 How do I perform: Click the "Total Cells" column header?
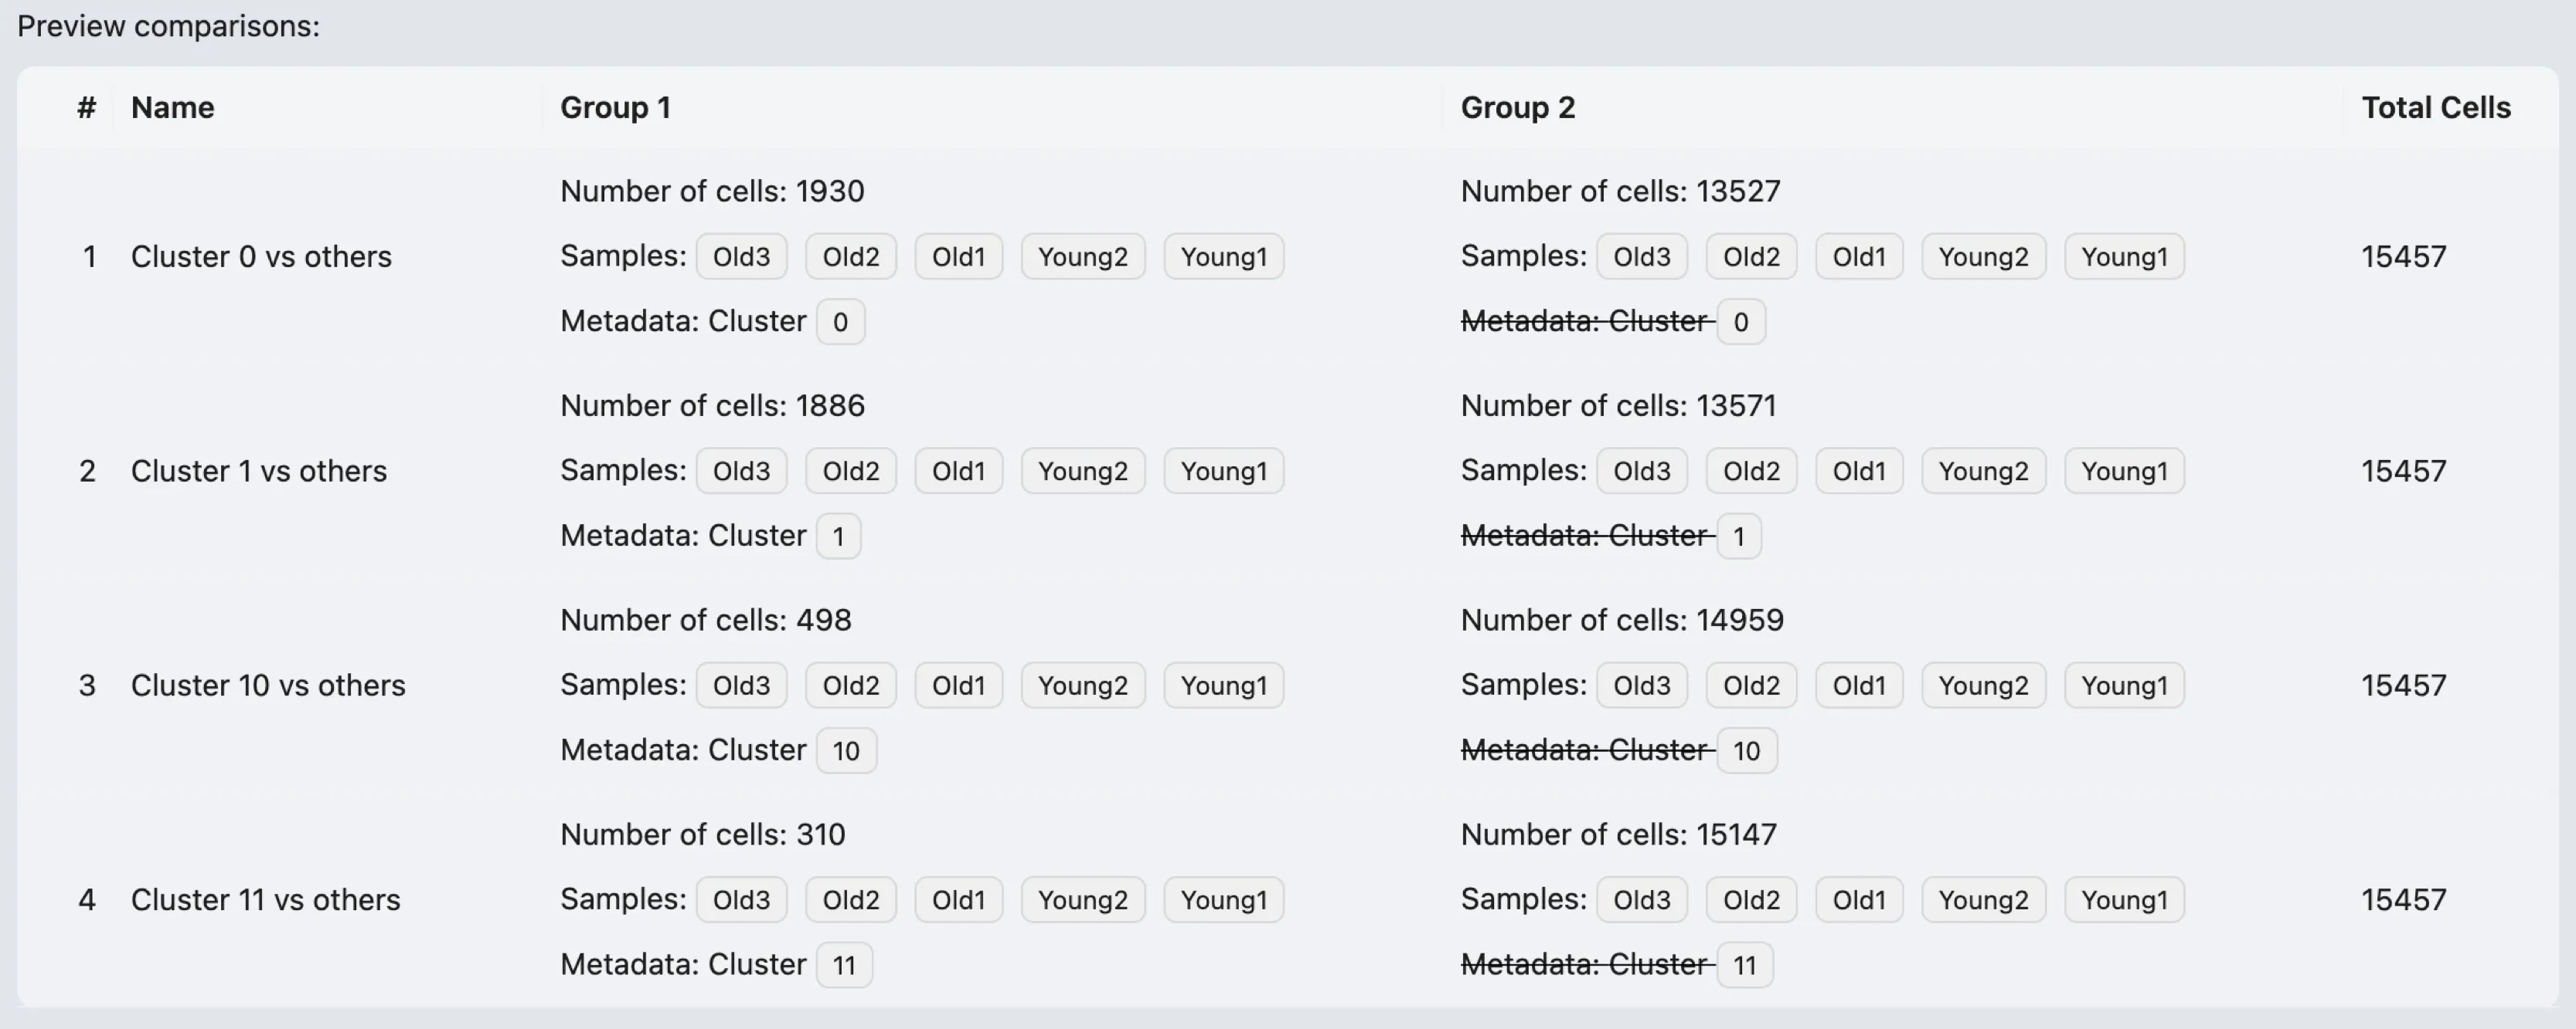click(x=2435, y=108)
